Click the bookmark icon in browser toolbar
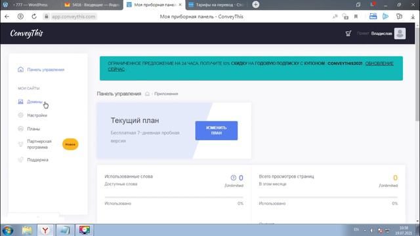Viewport: 420px width, 236px height. click(x=356, y=16)
